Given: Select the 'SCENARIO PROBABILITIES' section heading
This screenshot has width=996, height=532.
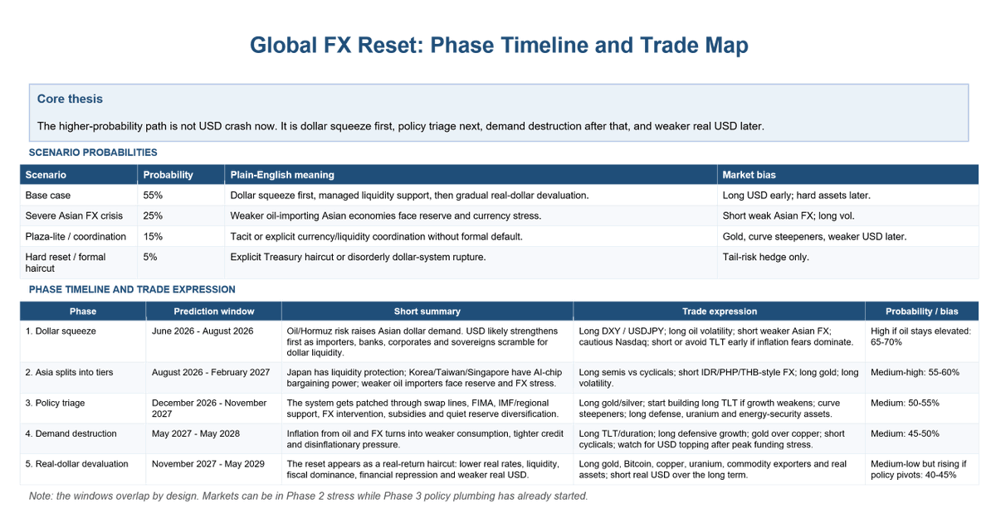Looking at the screenshot, I should [93, 152].
